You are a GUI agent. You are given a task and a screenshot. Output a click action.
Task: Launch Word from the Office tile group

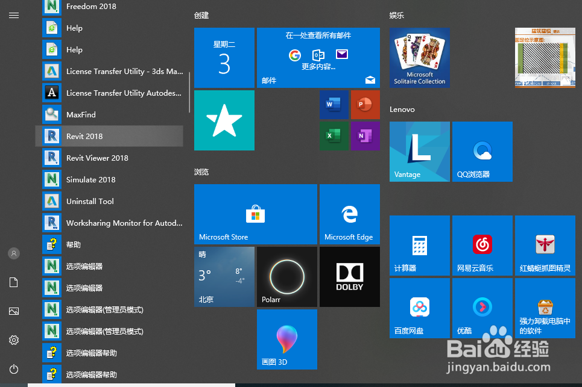334,105
